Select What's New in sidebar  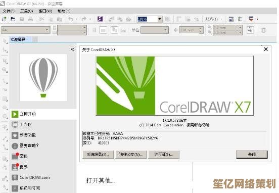(42, 135)
